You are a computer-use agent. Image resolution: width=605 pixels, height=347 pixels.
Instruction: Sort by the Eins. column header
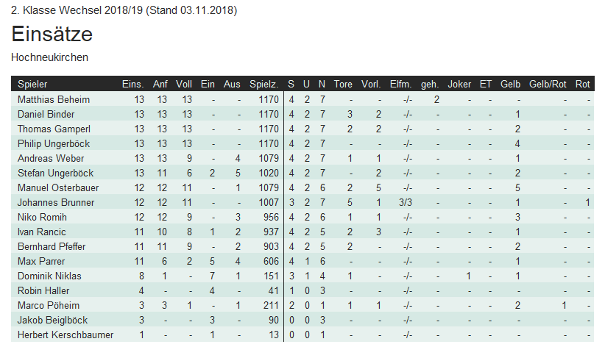click(x=132, y=84)
